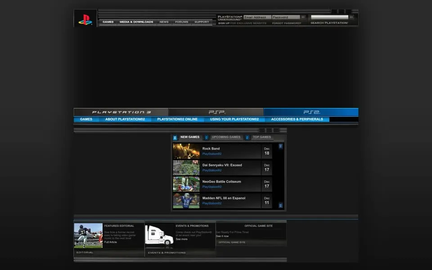Click the FEATURED EDITORIAL heading
The image size is (432, 270).
[x=119, y=226]
